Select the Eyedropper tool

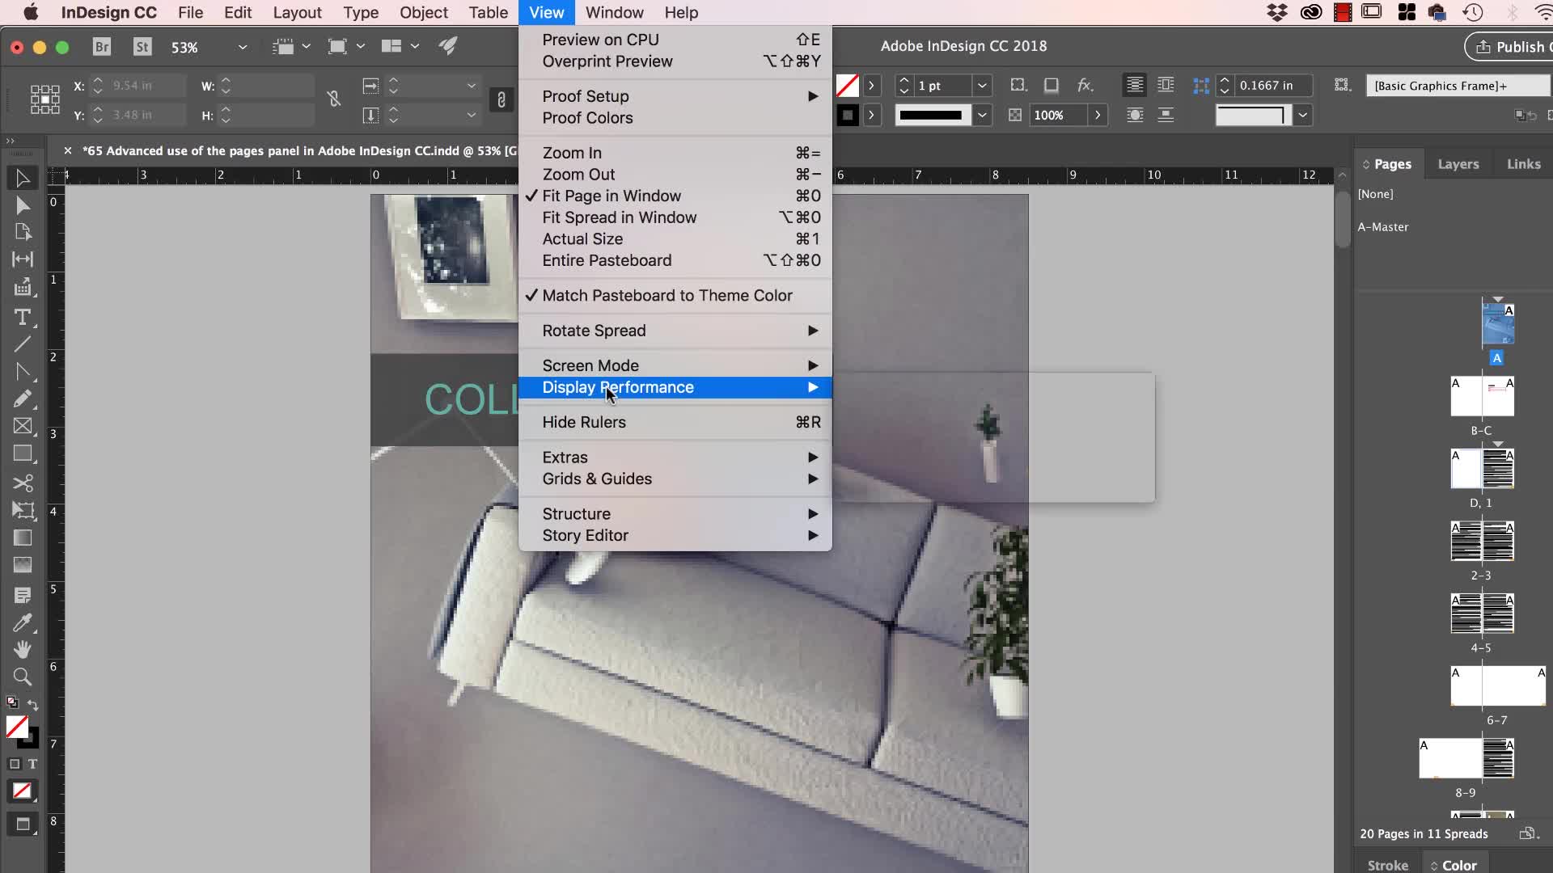point(22,622)
